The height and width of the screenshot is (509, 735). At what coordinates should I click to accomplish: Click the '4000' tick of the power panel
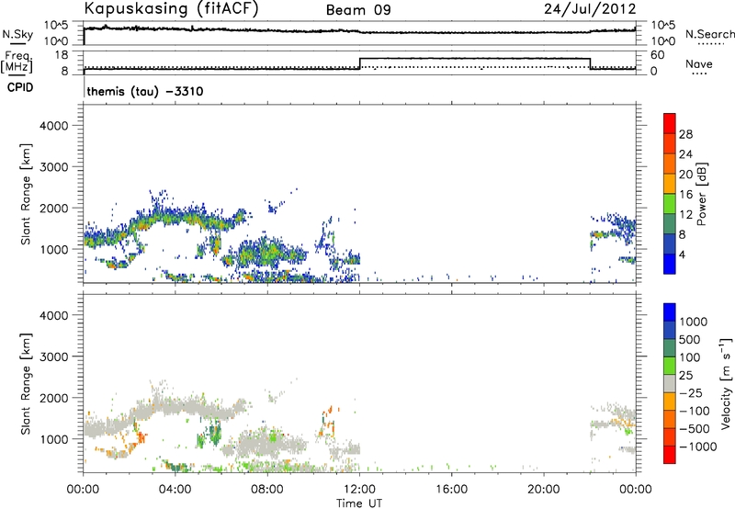pyautogui.click(x=53, y=126)
